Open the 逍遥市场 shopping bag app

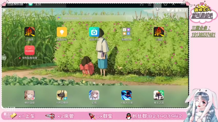pyautogui.click(x=94, y=32)
